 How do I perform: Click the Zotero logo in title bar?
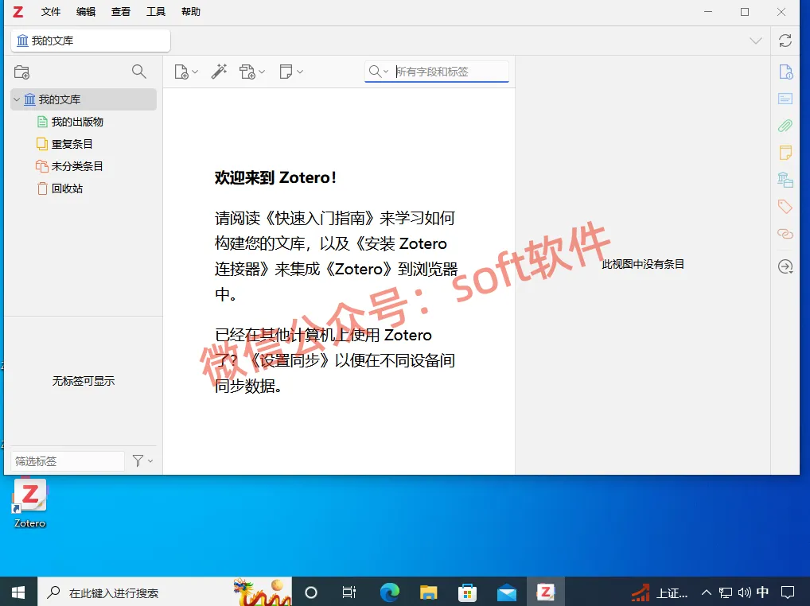(x=18, y=11)
